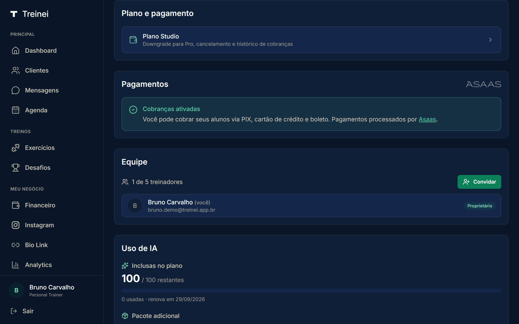The width and height of the screenshot is (519, 324).
Task: Click the Exercícios dumbbell icon
Action: click(16, 148)
